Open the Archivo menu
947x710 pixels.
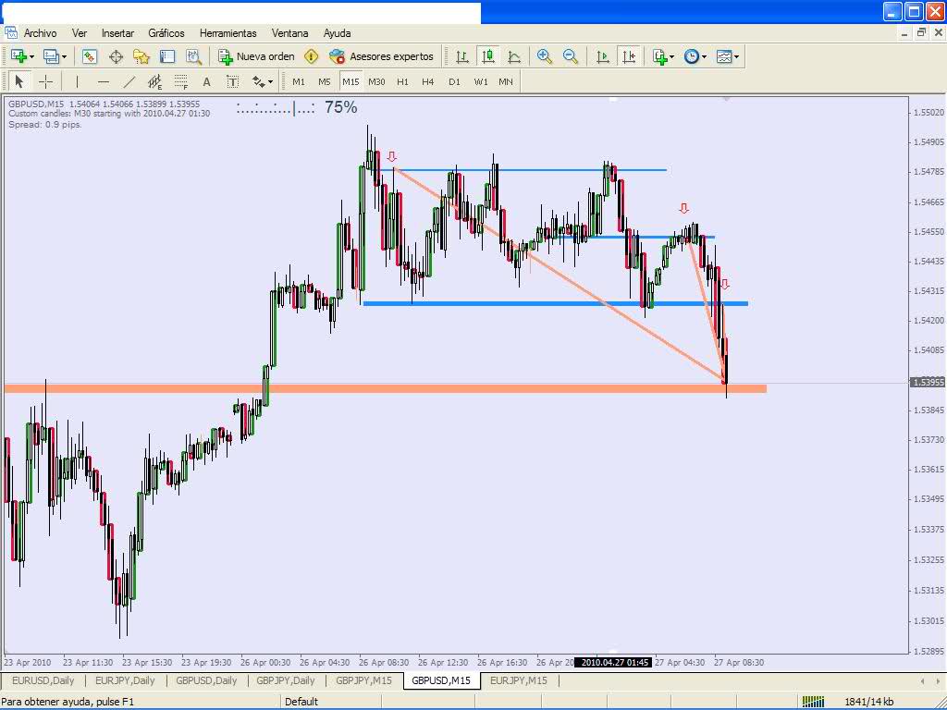40,33
